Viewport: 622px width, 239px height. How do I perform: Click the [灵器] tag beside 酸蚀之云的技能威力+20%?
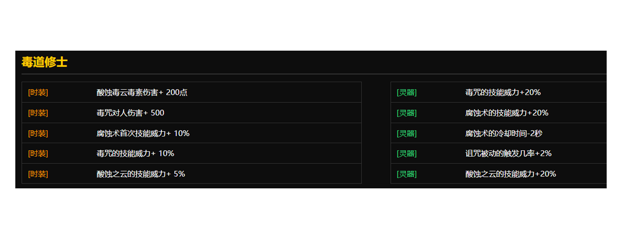(x=407, y=174)
